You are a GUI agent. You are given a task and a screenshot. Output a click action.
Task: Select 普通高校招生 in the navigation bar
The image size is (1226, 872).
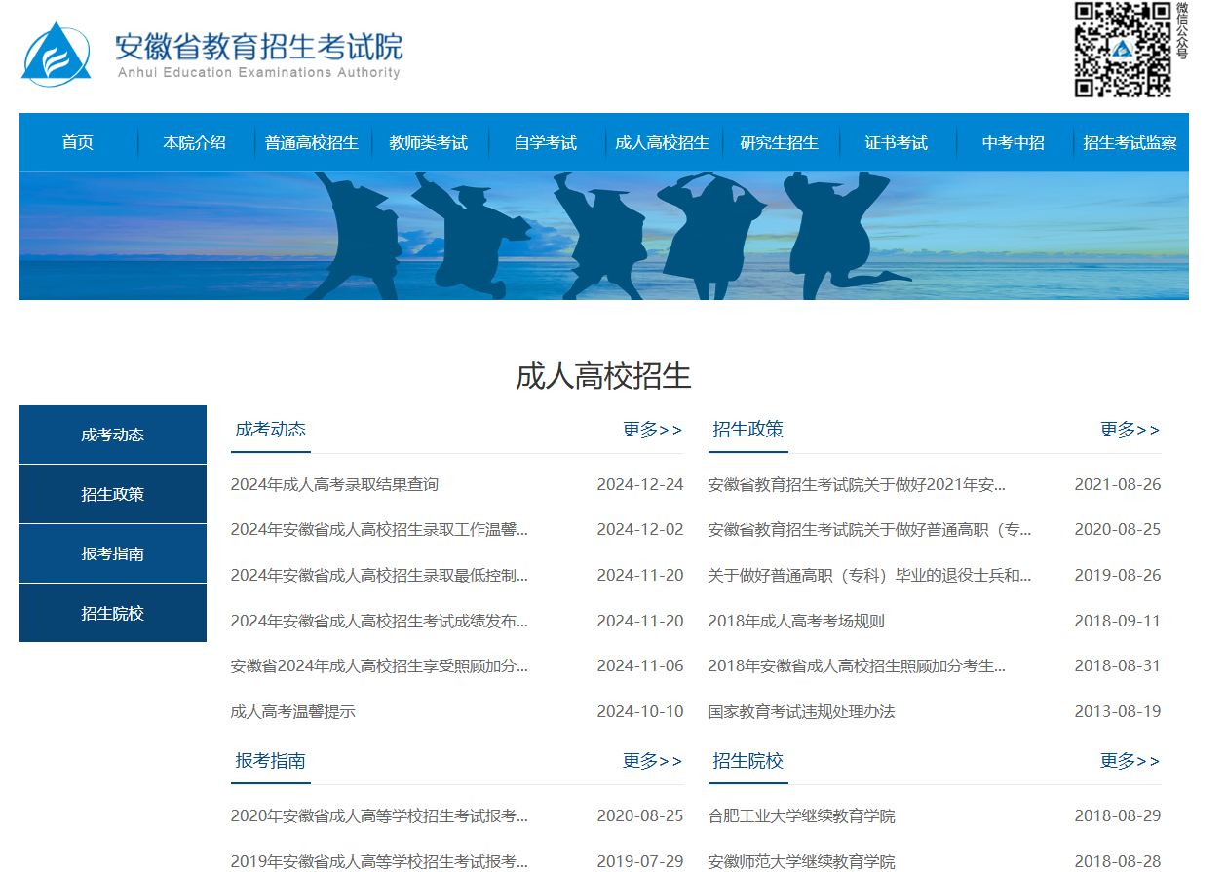coord(312,143)
